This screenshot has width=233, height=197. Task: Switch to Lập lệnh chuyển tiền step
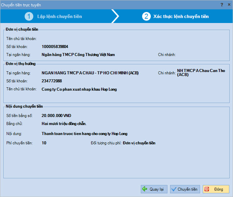(59, 16)
